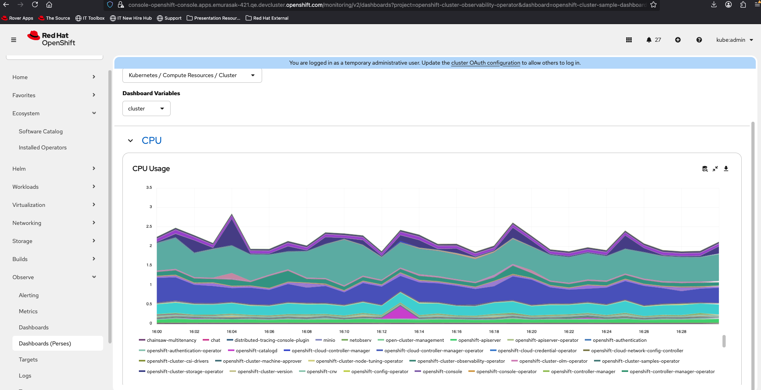
Task: Go to Alerting under Observe
Action: pyautogui.click(x=29, y=295)
